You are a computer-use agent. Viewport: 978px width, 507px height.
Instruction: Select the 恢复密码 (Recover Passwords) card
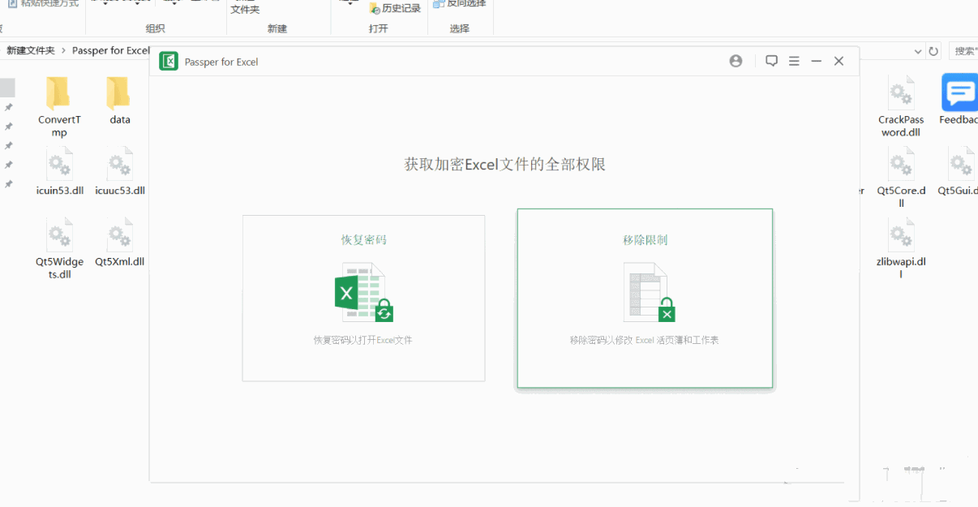click(363, 298)
